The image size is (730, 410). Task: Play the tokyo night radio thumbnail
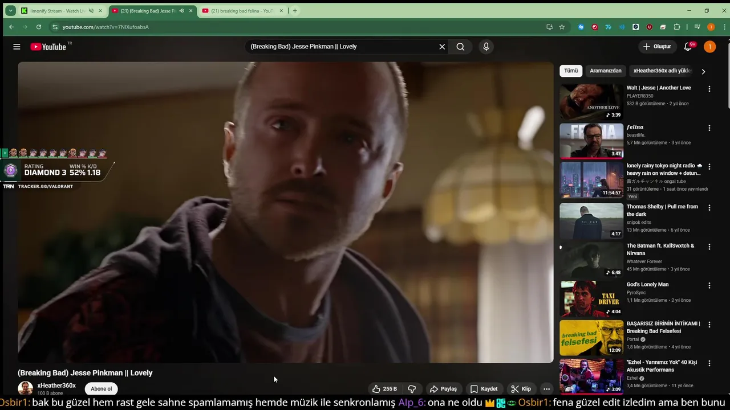click(591, 180)
